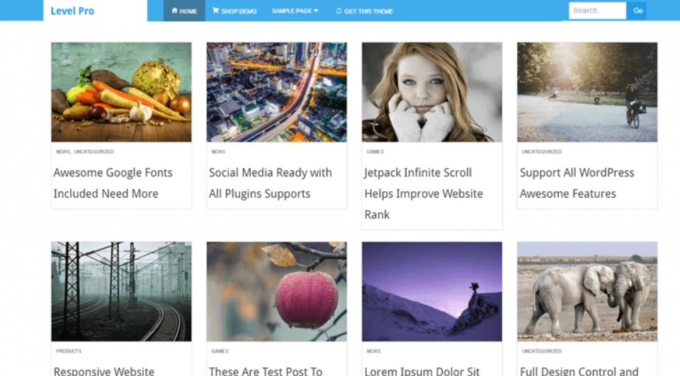This screenshot has height=376, width=680.
Task: Select the railway tracks thumbnail
Action: pos(121,291)
